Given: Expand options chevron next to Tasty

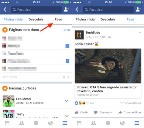Looking at the screenshot, I should point(67,116).
